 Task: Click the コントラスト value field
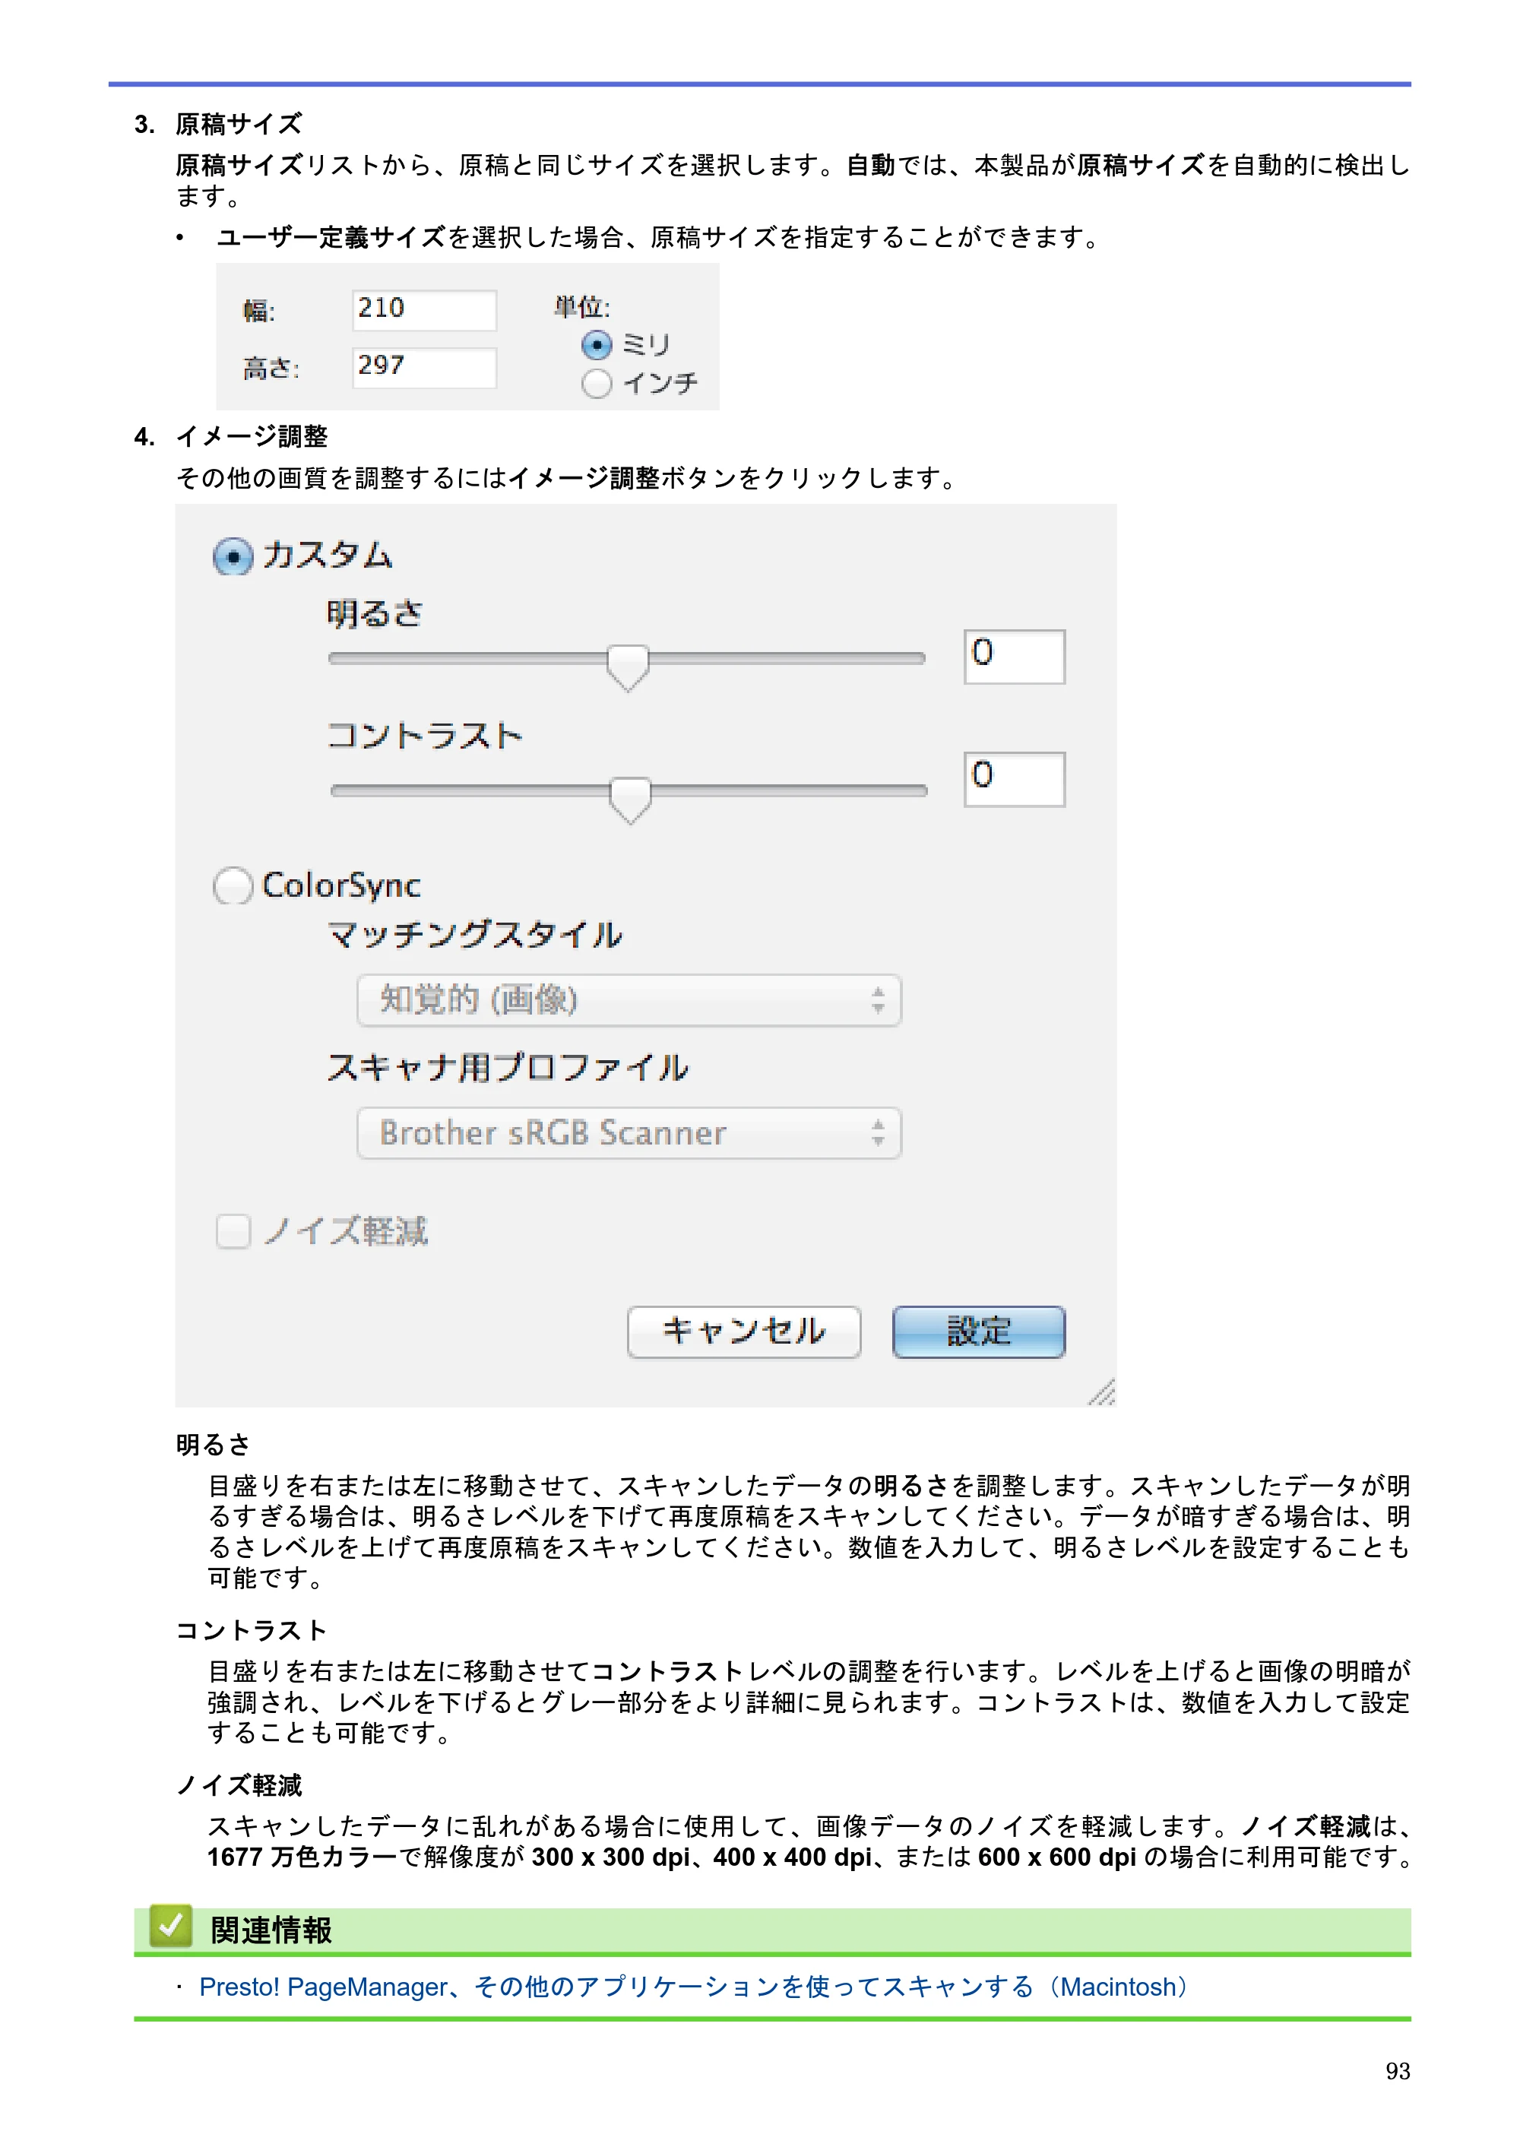[1015, 778]
